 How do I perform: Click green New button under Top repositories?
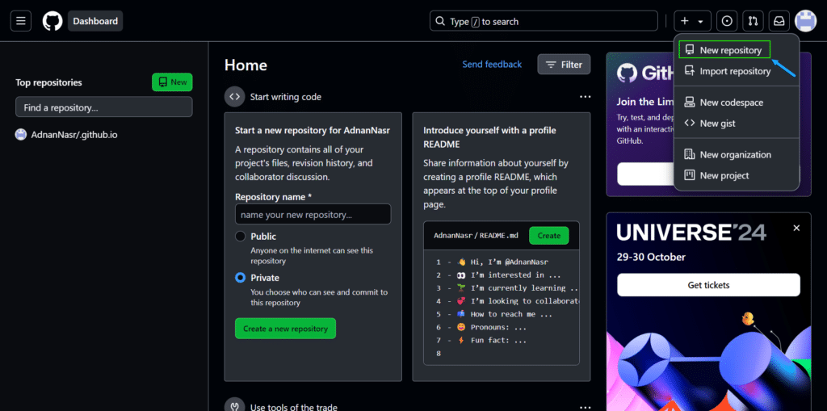pyautogui.click(x=173, y=82)
